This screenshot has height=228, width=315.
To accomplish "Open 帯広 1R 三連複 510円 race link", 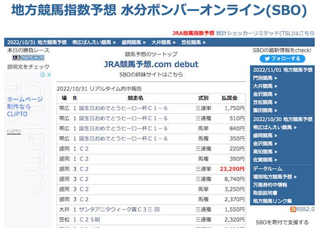I will (123, 118).
